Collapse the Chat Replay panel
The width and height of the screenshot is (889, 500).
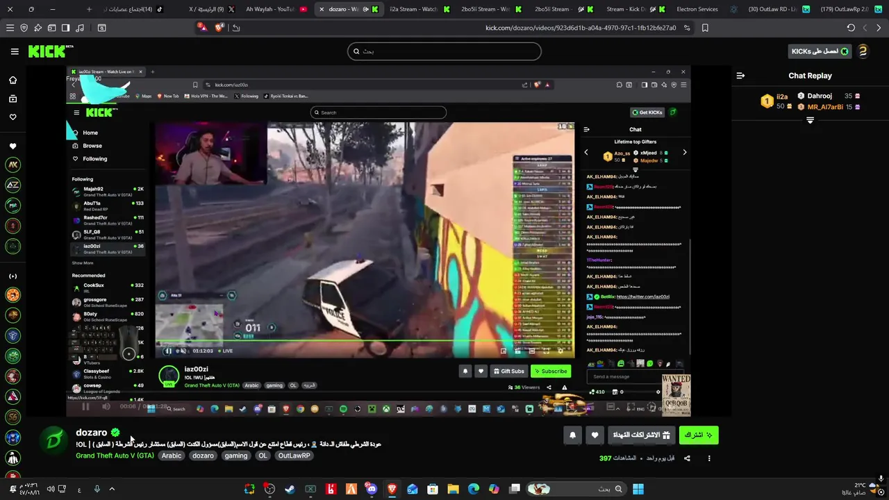(740, 76)
